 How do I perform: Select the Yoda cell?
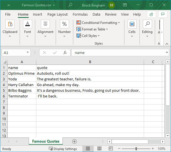tap(22, 79)
